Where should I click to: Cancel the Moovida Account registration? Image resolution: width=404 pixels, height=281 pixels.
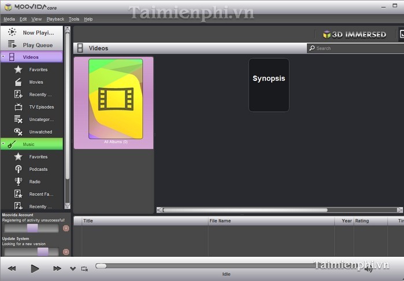66,228
